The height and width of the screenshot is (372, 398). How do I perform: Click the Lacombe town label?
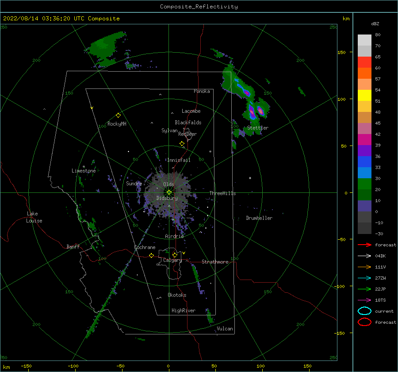[191, 111]
